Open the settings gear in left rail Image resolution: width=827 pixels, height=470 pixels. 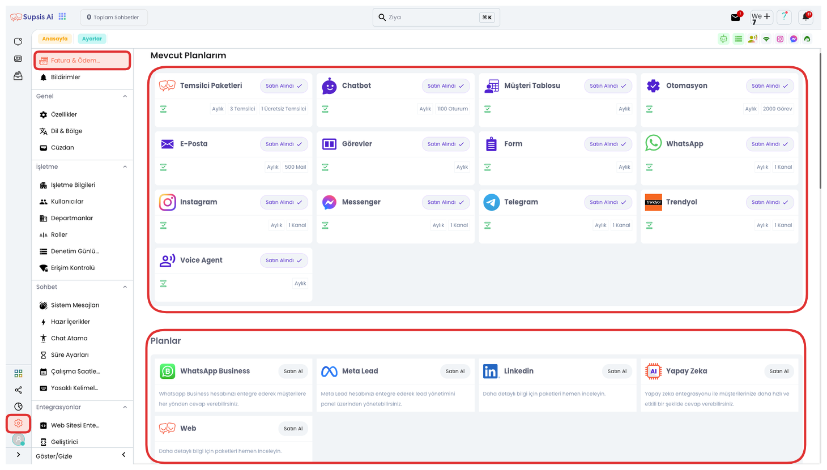18,423
